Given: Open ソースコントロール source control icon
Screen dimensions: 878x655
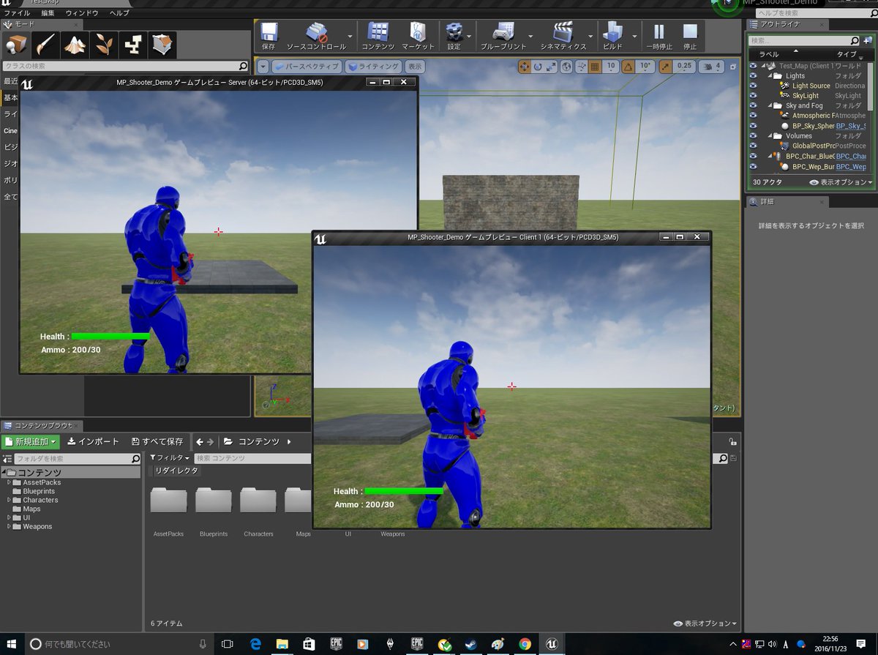Looking at the screenshot, I should [317, 32].
